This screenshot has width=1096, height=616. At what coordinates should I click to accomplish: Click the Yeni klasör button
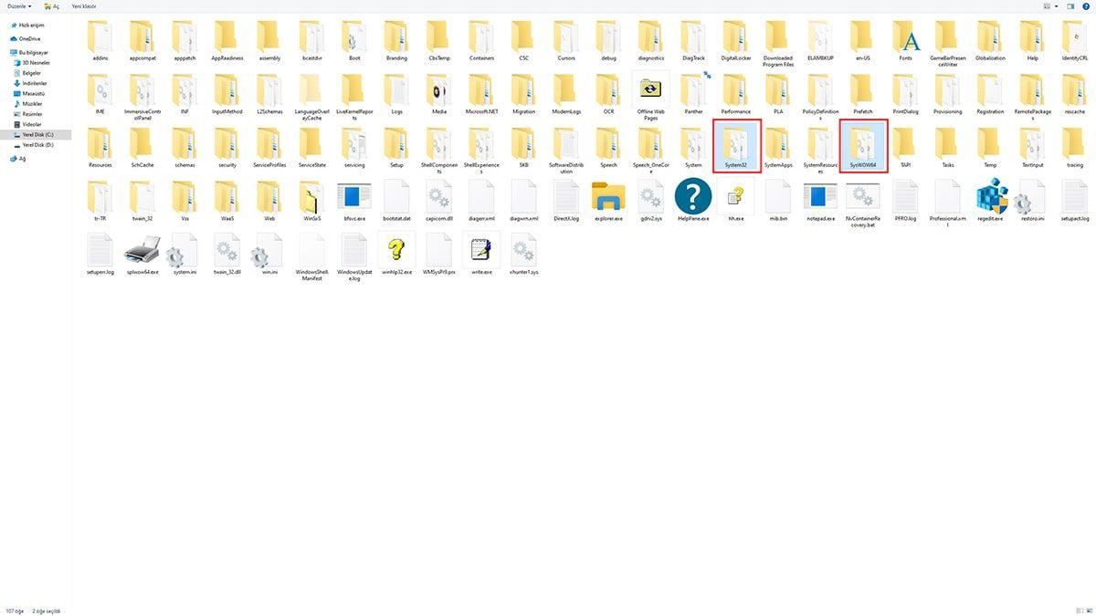coord(84,6)
